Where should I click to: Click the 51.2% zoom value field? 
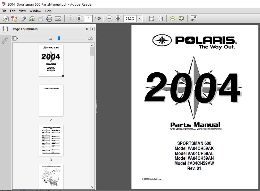pyautogui.click(x=130, y=19)
